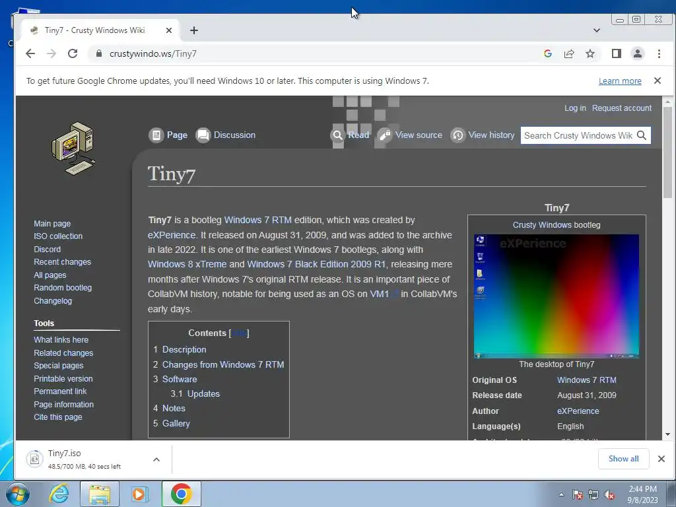Hide the Contents table toggle

239,333
